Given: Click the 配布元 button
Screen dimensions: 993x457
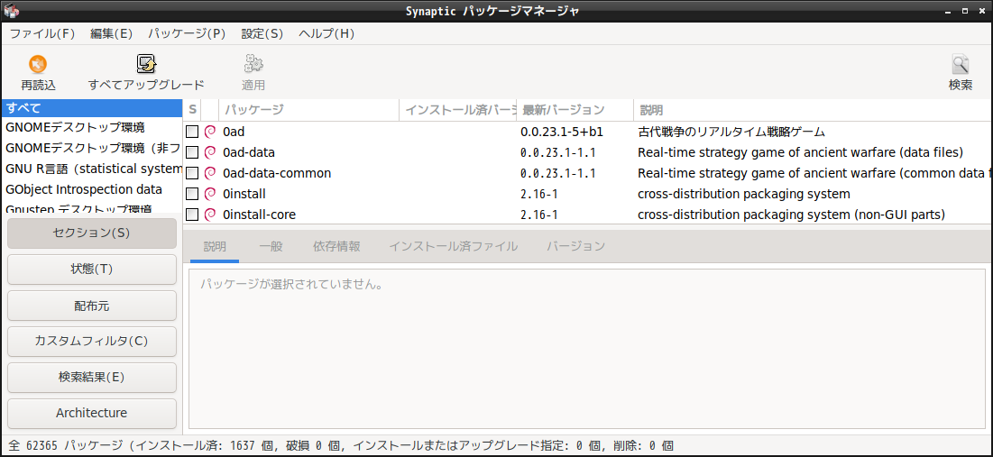Looking at the screenshot, I should 92,306.
